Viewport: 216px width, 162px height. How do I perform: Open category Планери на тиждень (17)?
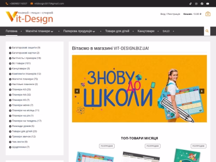point(27,121)
